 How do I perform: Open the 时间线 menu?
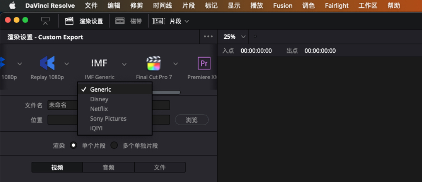pos(163,6)
